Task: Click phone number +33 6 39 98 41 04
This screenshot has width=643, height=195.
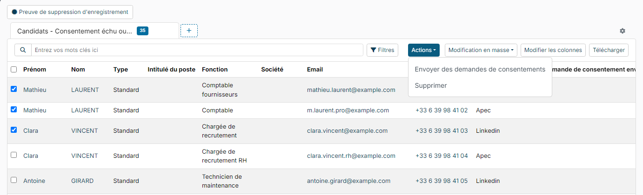Action: tap(442, 156)
